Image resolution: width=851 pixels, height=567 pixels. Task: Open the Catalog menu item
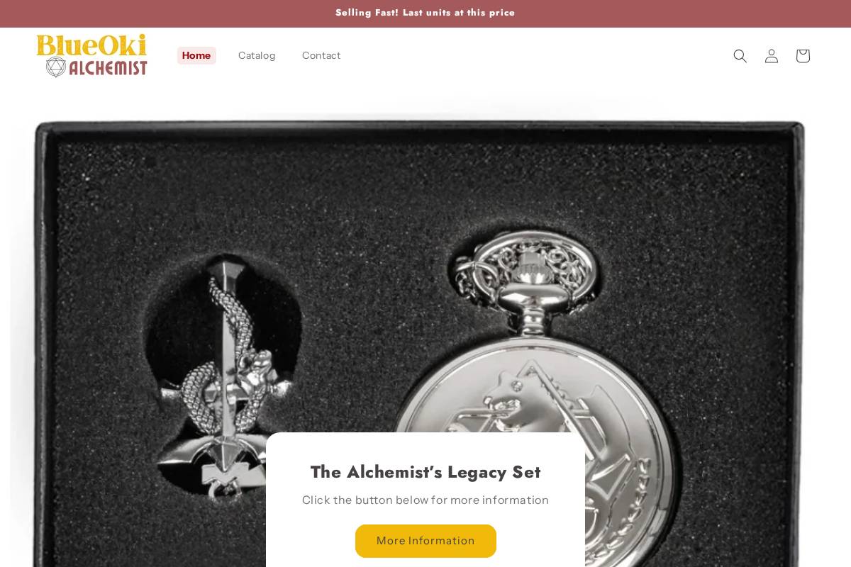pos(257,55)
